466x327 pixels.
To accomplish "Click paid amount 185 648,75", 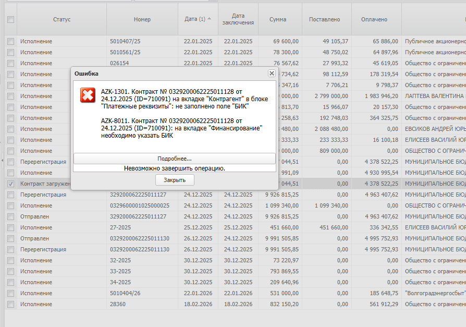I will tap(376, 293).
